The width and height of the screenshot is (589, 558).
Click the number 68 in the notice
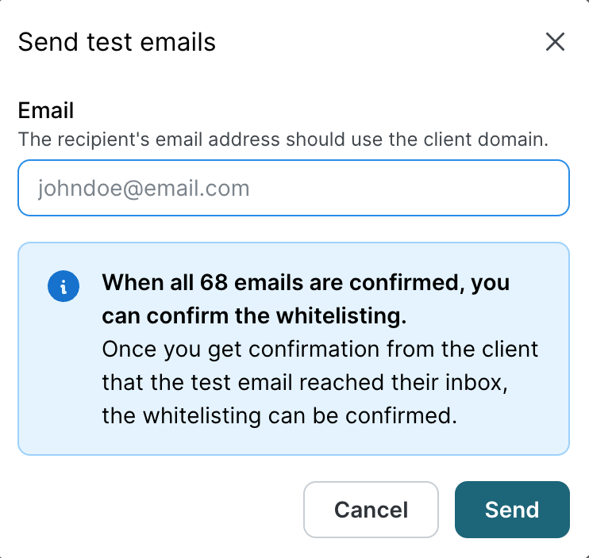point(214,283)
